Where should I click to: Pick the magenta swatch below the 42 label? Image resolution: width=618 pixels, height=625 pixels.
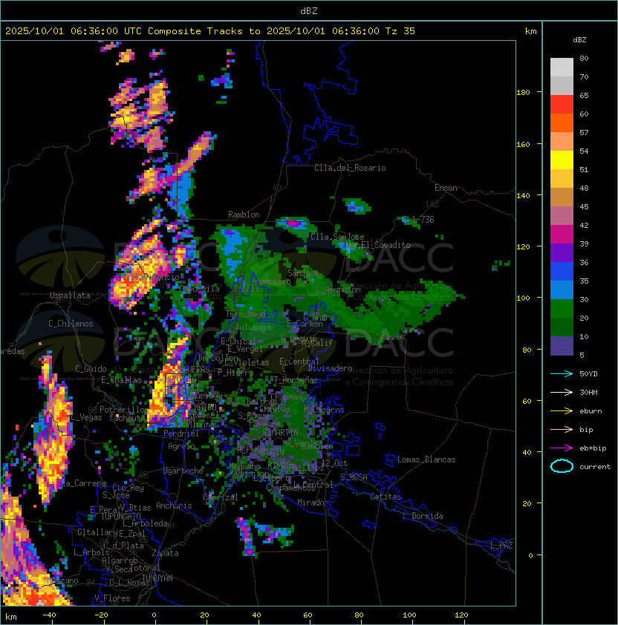[562, 235]
